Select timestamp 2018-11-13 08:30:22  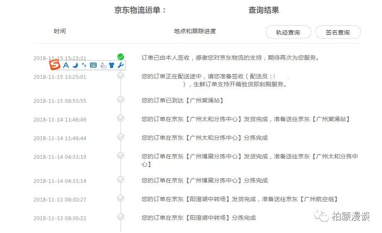tap(60, 218)
